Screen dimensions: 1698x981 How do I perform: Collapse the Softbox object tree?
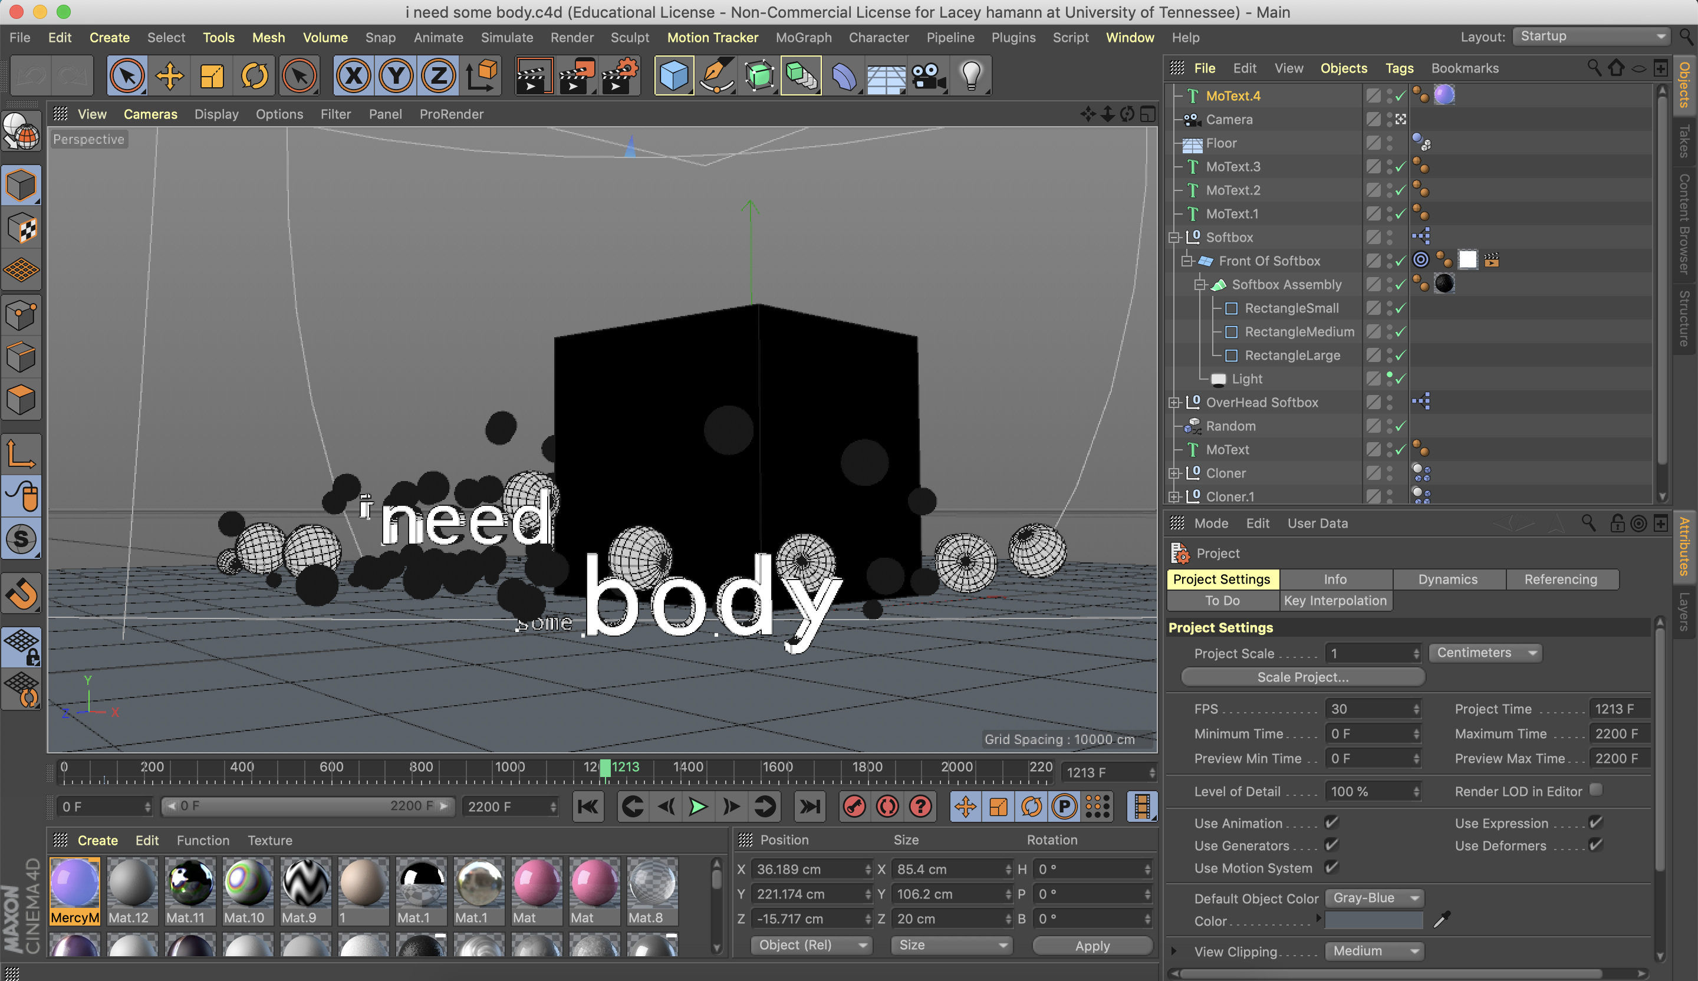1174,238
